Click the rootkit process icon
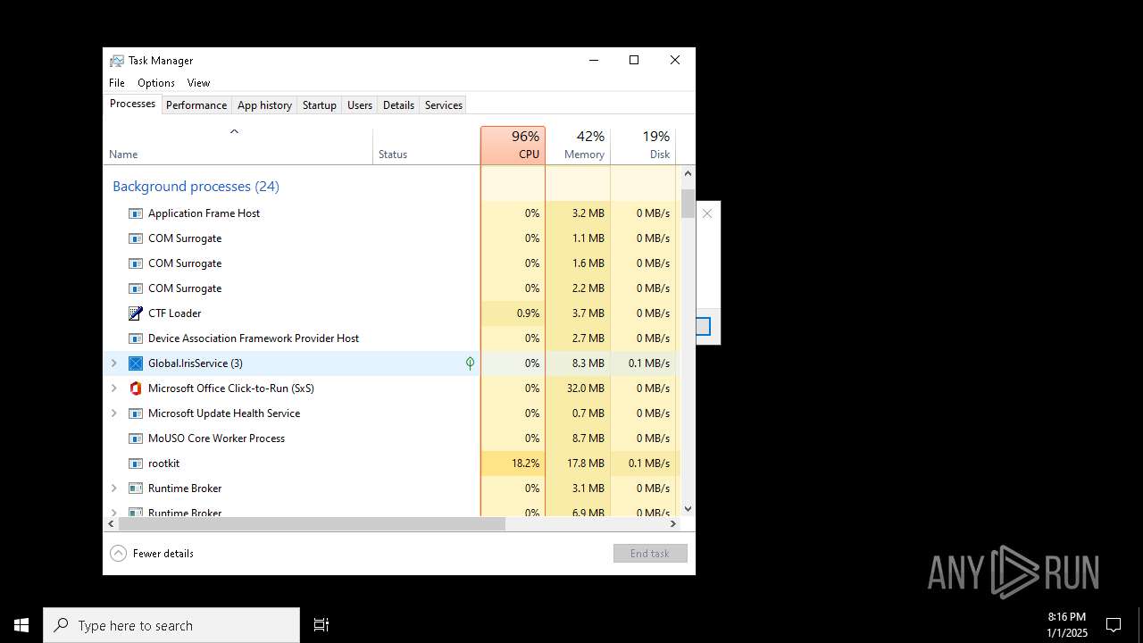The width and height of the screenshot is (1143, 643). pos(136,463)
